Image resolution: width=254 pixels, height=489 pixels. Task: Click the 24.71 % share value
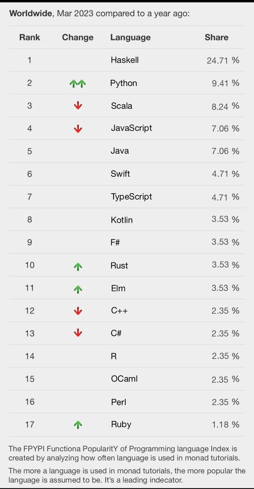(x=223, y=60)
